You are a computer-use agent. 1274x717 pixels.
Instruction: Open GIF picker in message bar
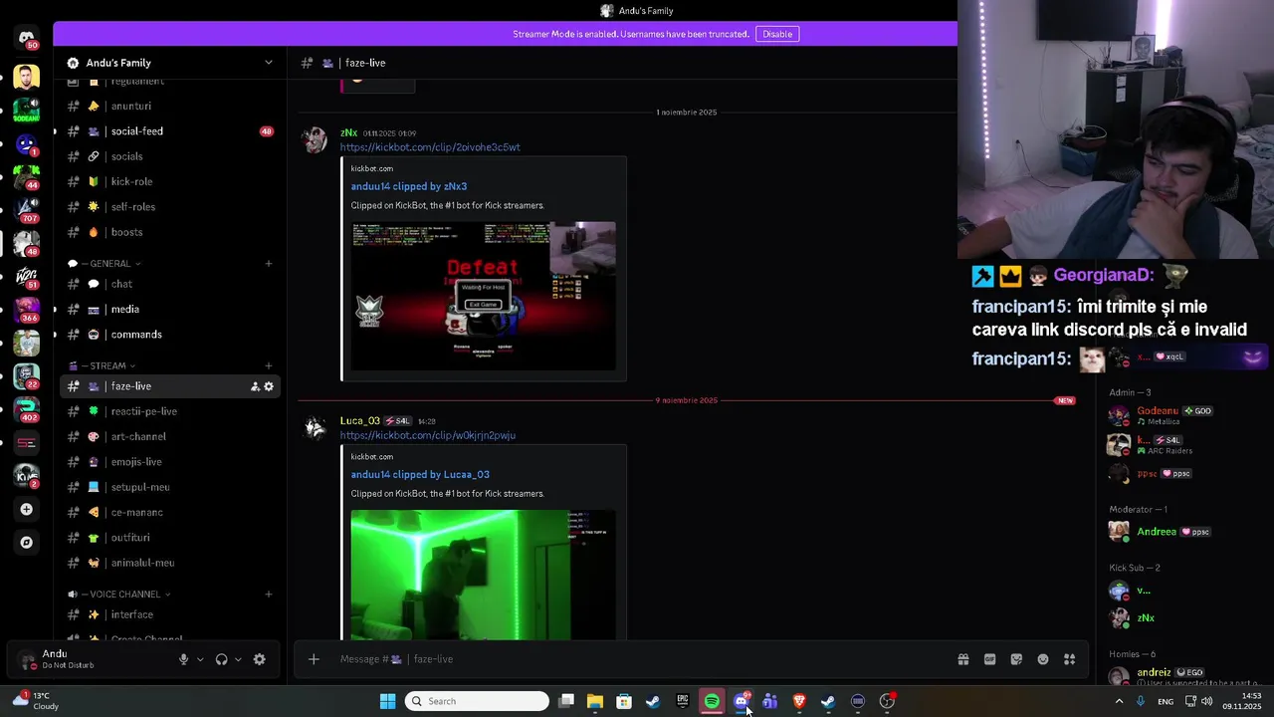point(990,659)
